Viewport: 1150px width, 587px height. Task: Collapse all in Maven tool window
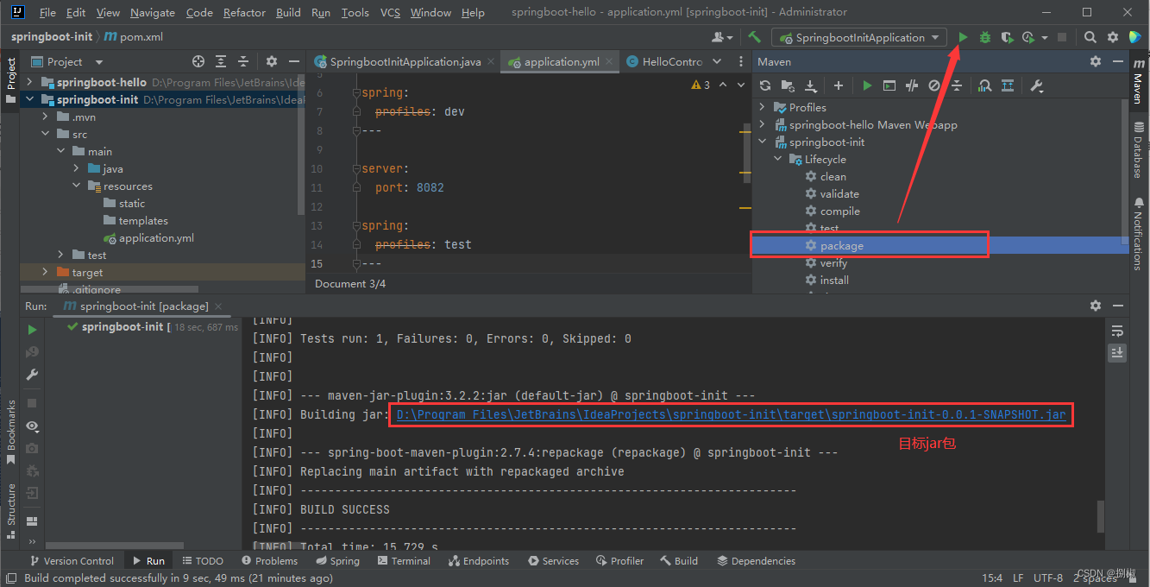coord(957,85)
